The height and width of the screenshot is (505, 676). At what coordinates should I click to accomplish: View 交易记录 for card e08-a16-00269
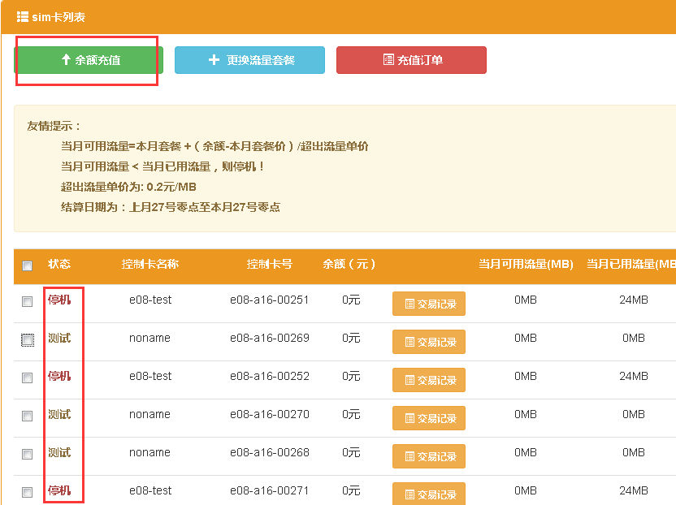(x=429, y=342)
